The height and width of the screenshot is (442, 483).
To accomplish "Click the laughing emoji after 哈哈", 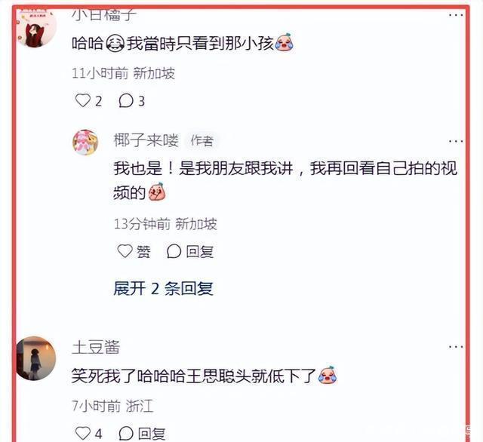I will [115, 43].
